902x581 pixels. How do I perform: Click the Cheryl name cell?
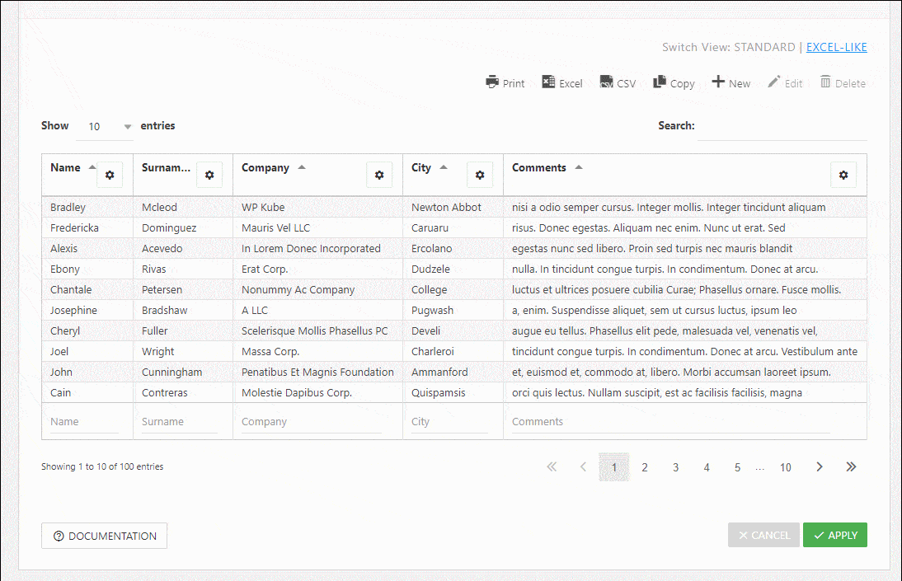[x=87, y=331]
